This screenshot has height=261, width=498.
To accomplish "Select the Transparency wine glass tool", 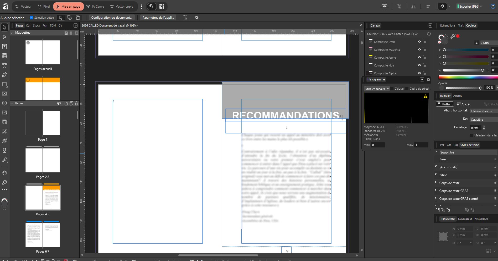I will click(4, 150).
